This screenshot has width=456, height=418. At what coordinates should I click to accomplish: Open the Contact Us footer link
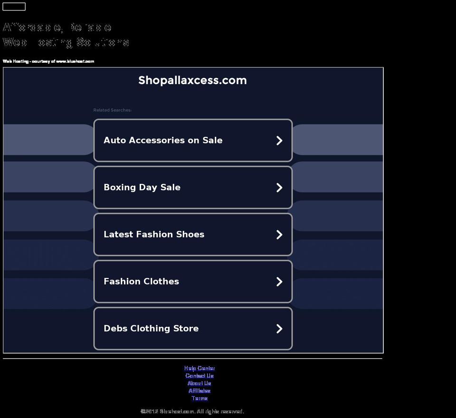coord(199,376)
